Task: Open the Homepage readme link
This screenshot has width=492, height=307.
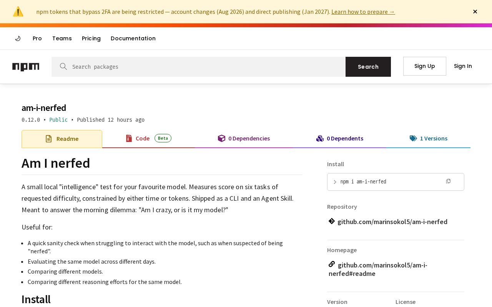Action: pos(378,269)
